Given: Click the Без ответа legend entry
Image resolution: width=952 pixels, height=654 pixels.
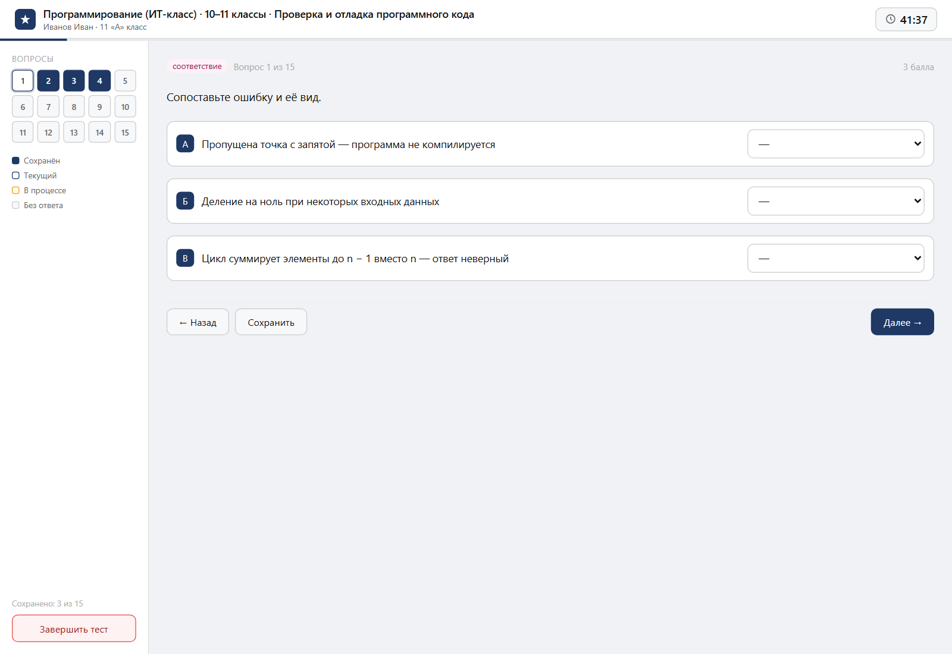Looking at the screenshot, I should point(37,205).
